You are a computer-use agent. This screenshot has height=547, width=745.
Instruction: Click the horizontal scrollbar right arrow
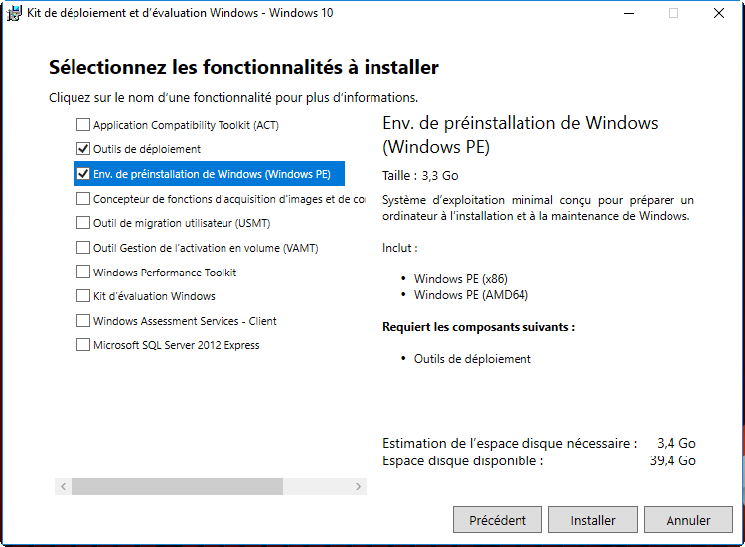360,487
